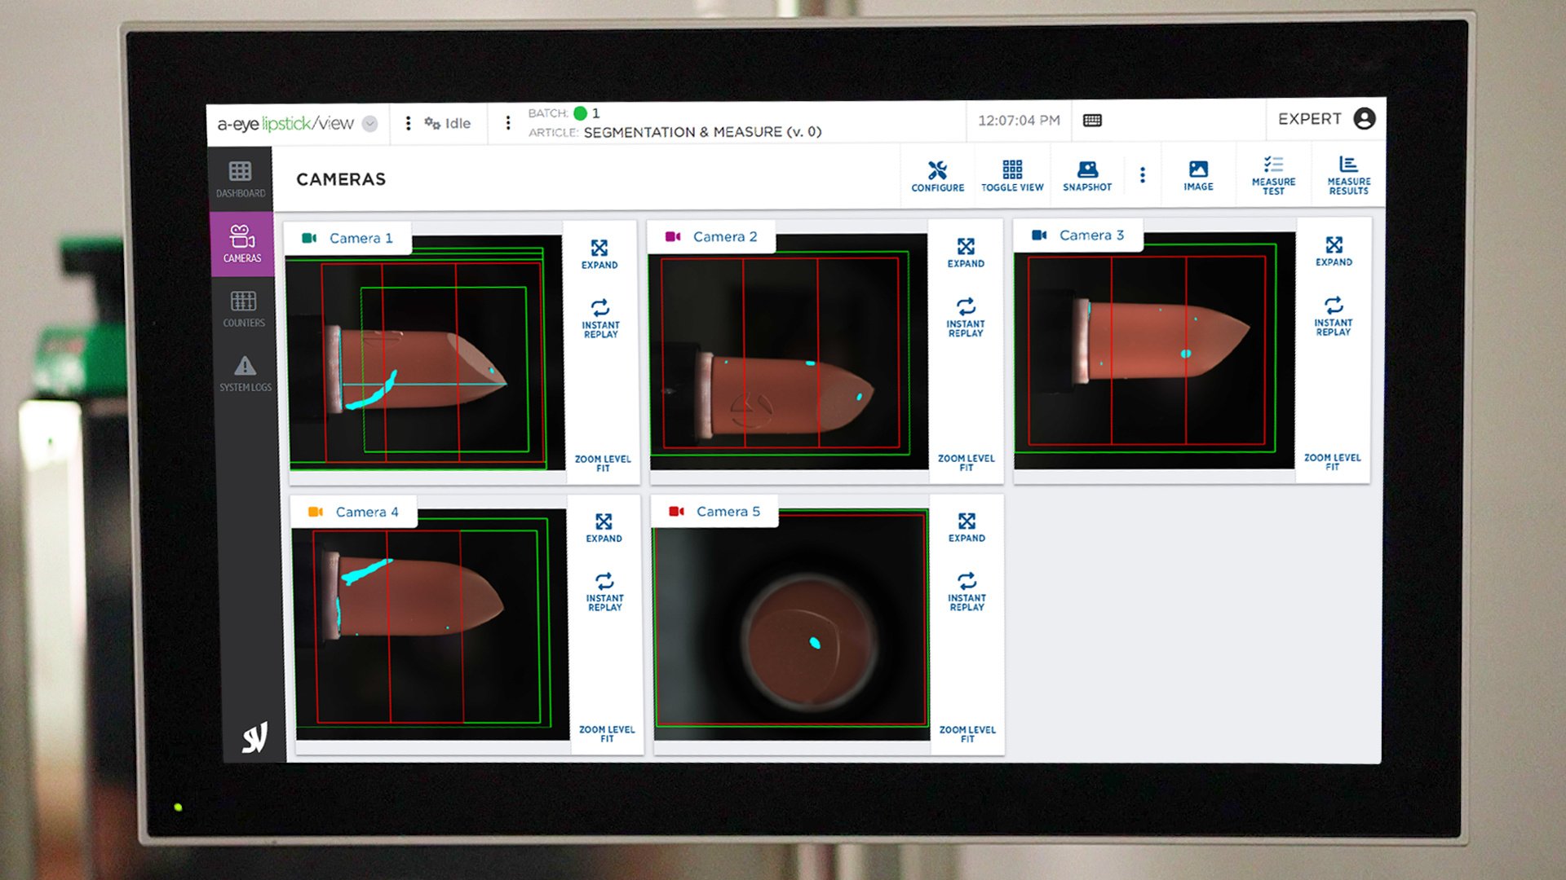This screenshot has height=880, width=1566.
Task: Start Measure Test
Action: 1273,176
